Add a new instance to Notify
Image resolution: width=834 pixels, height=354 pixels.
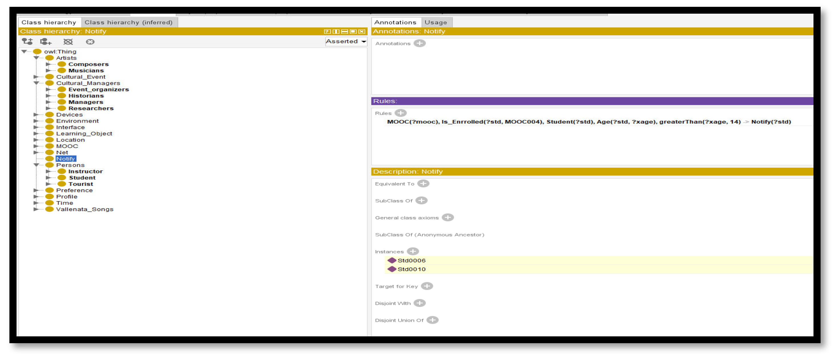tap(413, 251)
